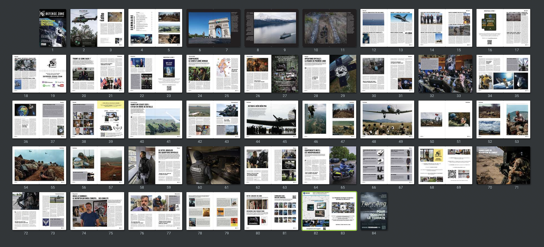Select the 'Qui ose gagne' book page
Screen dimensions: 544x247
(169, 74)
